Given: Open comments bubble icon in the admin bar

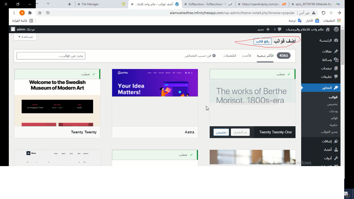Looking at the screenshot, I should click(279, 29).
